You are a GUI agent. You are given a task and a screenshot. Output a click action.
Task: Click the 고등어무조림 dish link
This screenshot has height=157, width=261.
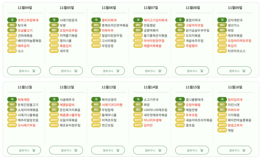[x=194, y=25]
